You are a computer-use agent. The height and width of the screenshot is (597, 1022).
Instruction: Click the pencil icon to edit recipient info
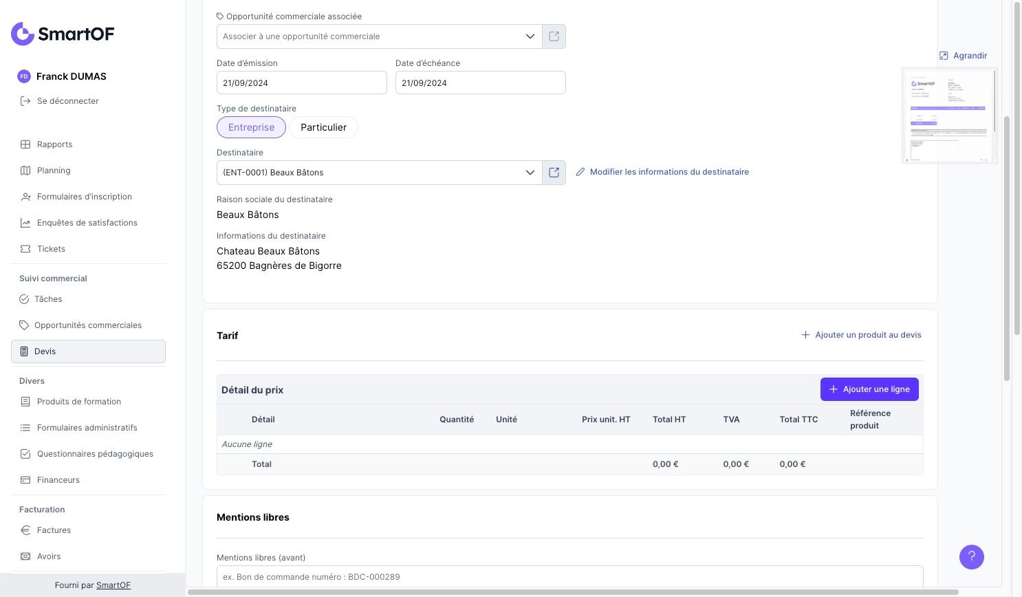click(x=580, y=172)
